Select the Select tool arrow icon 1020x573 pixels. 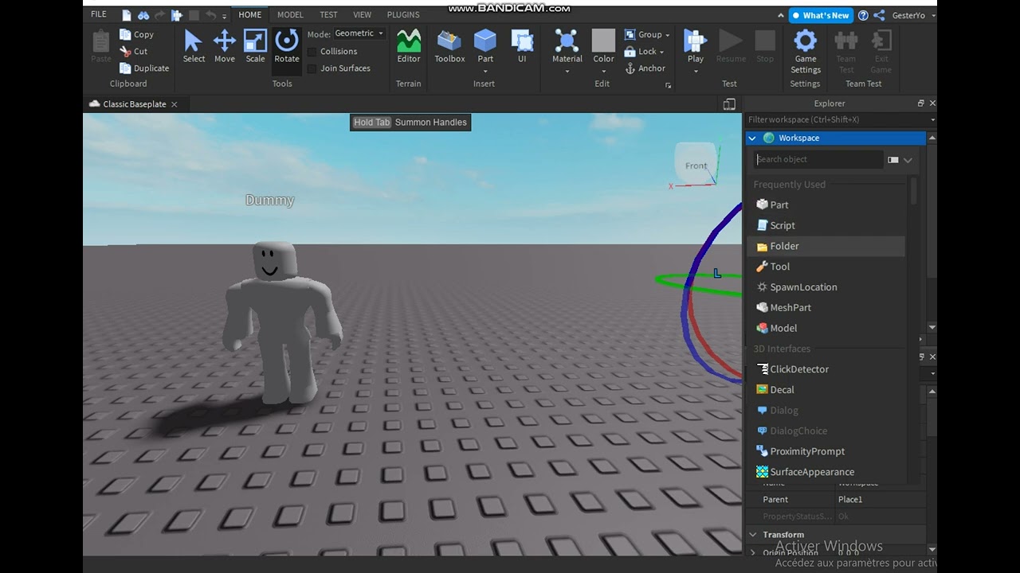click(194, 41)
